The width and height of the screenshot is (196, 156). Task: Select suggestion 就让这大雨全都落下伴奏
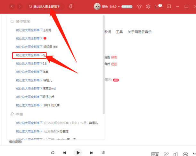pos(32,72)
